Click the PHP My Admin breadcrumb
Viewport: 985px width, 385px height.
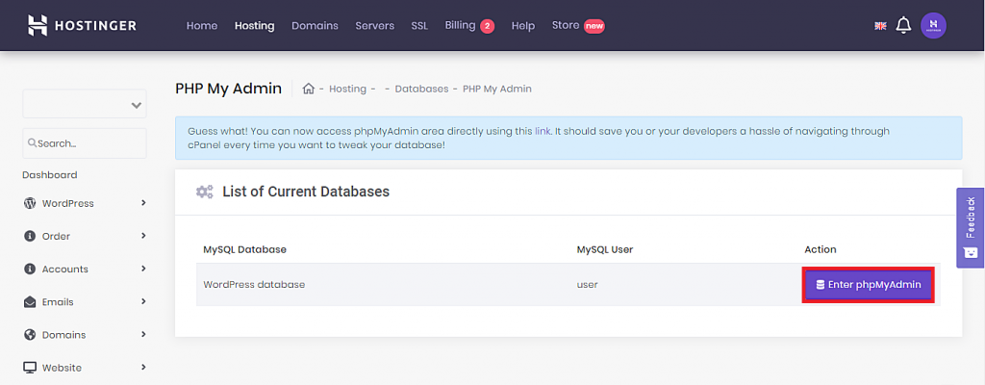[497, 89]
